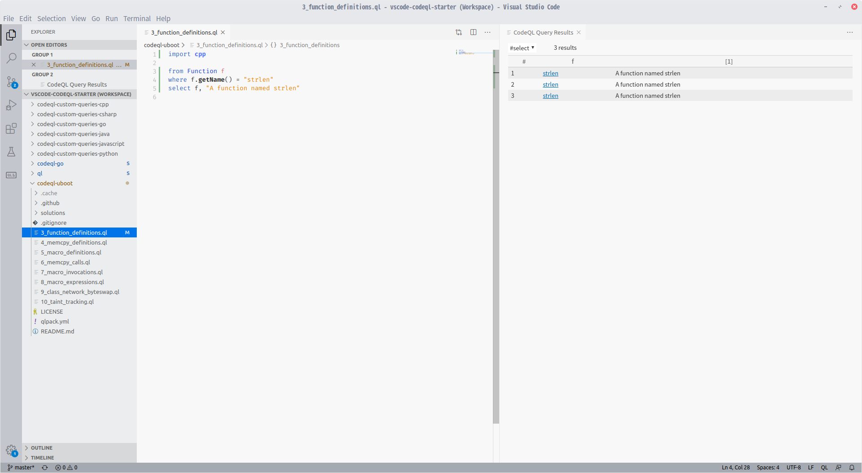Click the editor minimap
Image resolution: width=862 pixels, height=473 pixels.
click(x=474, y=53)
